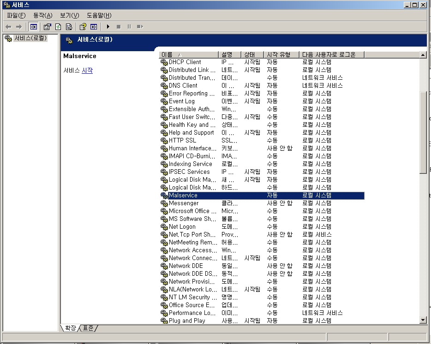Viewport: 431px width, 344px height.
Task: Open the 파일(F) menu
Action: (x=16, y=15)
